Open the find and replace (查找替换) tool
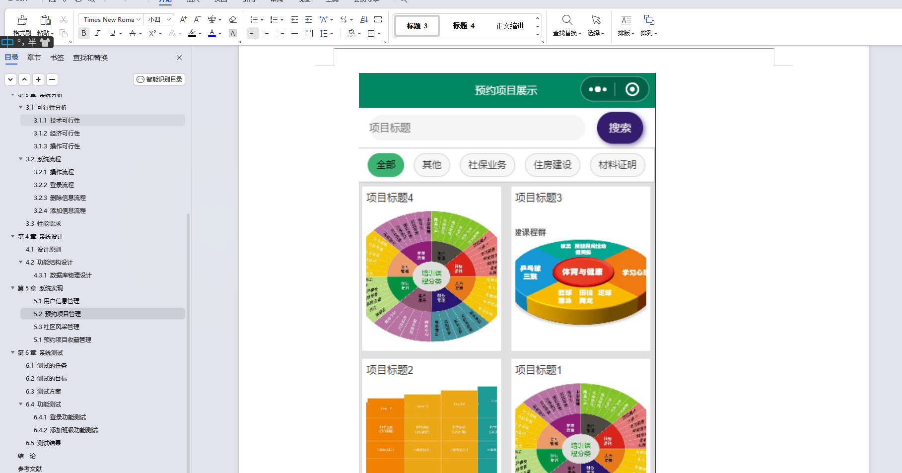The image size is (902, 473). tap(566, 25)
